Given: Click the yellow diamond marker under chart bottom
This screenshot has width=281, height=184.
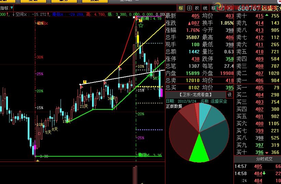Looking at the screenshot, I should [37, 161].
